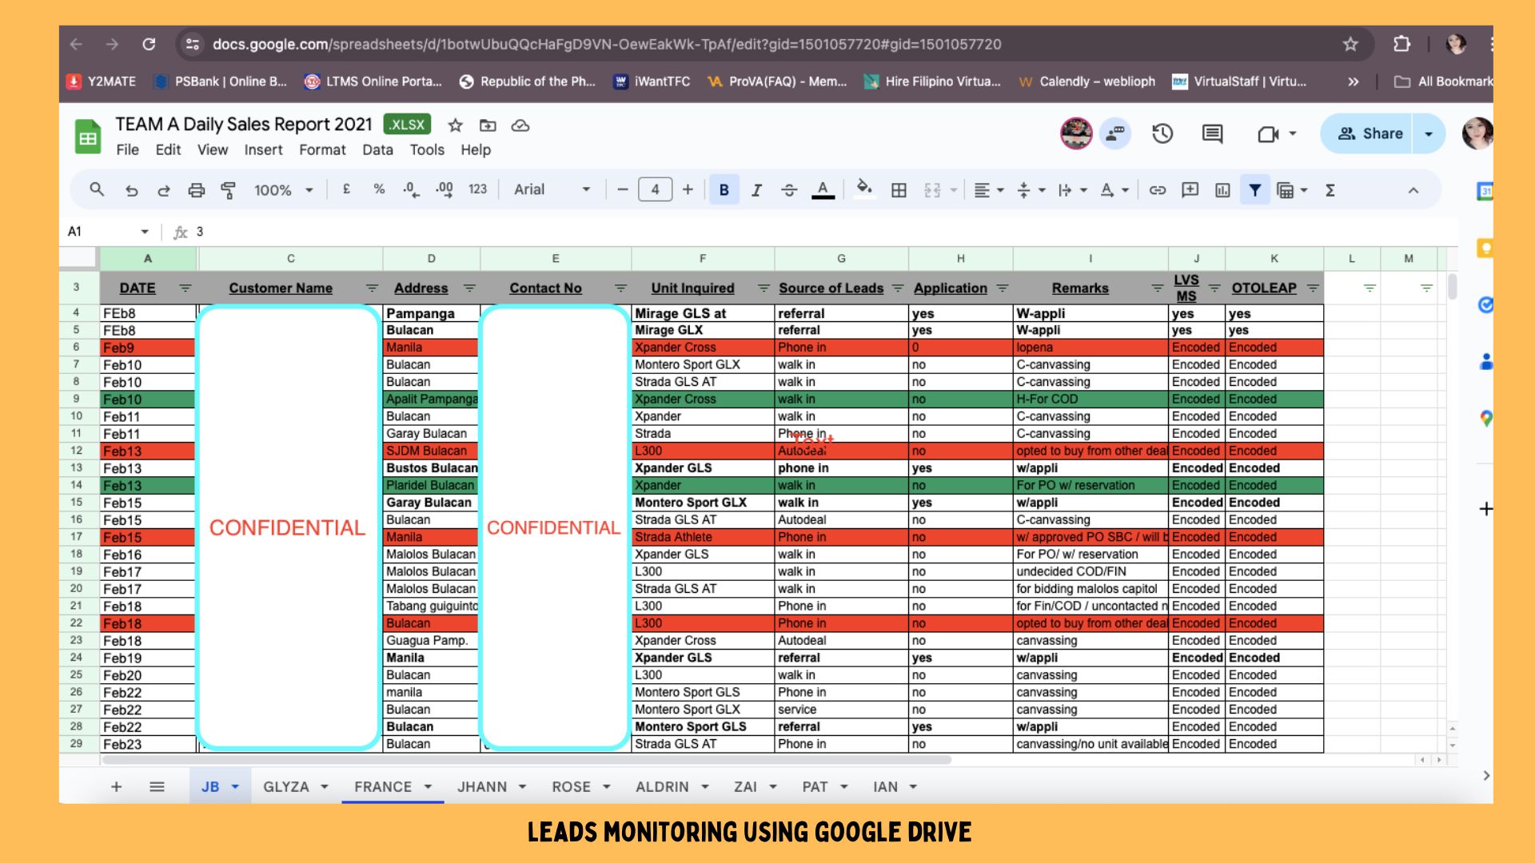Click the font size input field
The image size is (1535, 863).
[655, 190]
